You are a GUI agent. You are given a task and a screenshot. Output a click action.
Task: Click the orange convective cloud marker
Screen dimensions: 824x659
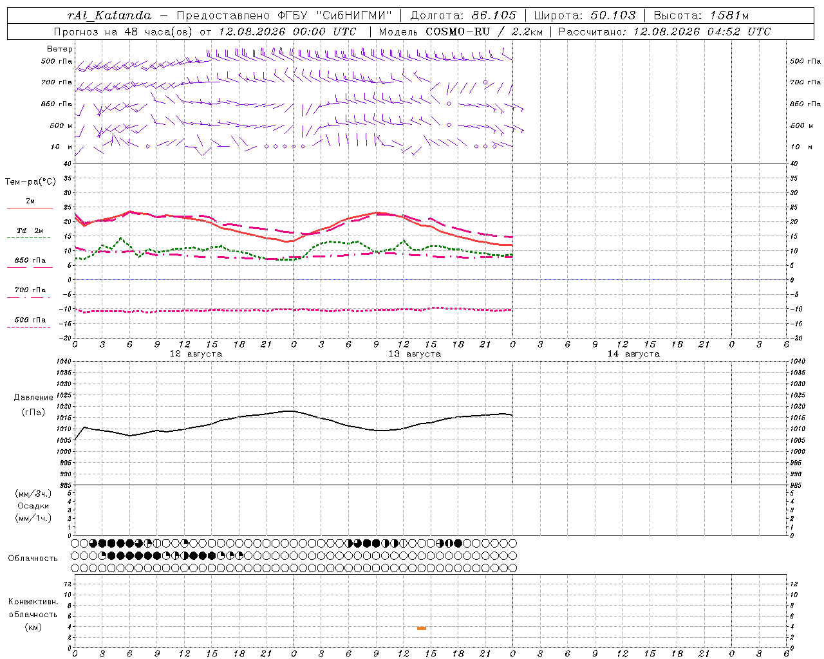[422, 628]
